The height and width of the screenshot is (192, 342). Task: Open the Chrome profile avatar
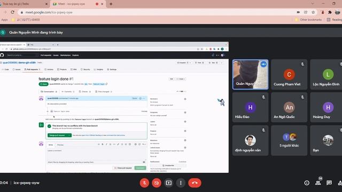pyautogui.click(x=337, y=12)
